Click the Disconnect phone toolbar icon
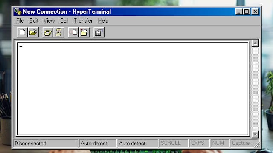Viewport: 273px width, 153px height. click(x=59, y=32)
